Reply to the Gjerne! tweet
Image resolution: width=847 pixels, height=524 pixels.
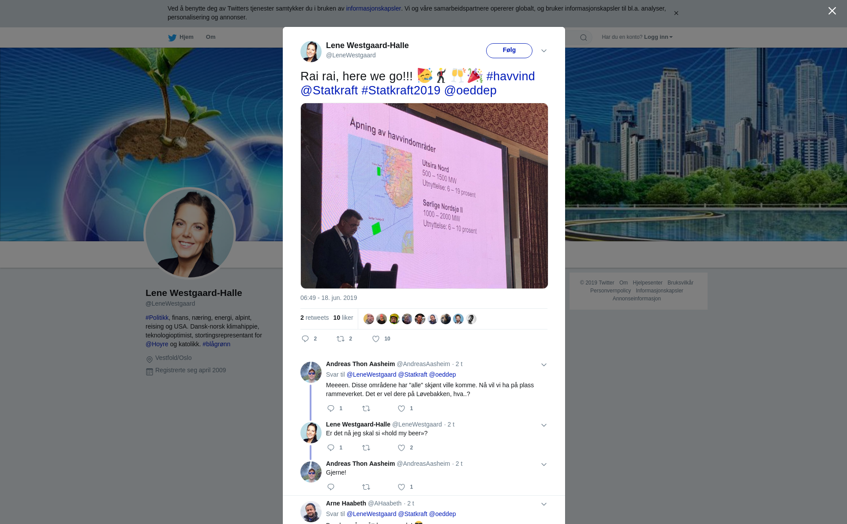click(331, 487)
